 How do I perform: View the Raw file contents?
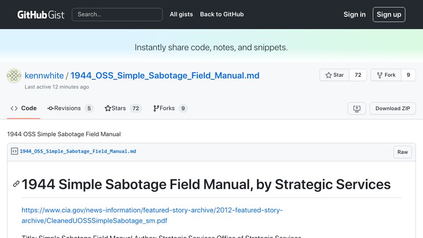(402, 152)
